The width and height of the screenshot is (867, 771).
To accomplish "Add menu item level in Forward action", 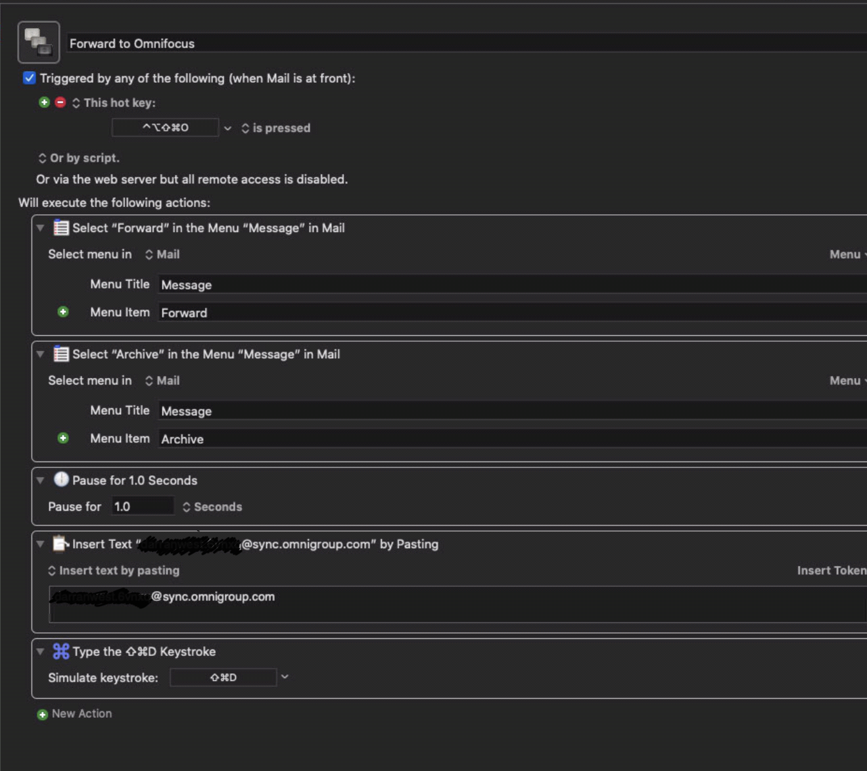I will (63, 312).
